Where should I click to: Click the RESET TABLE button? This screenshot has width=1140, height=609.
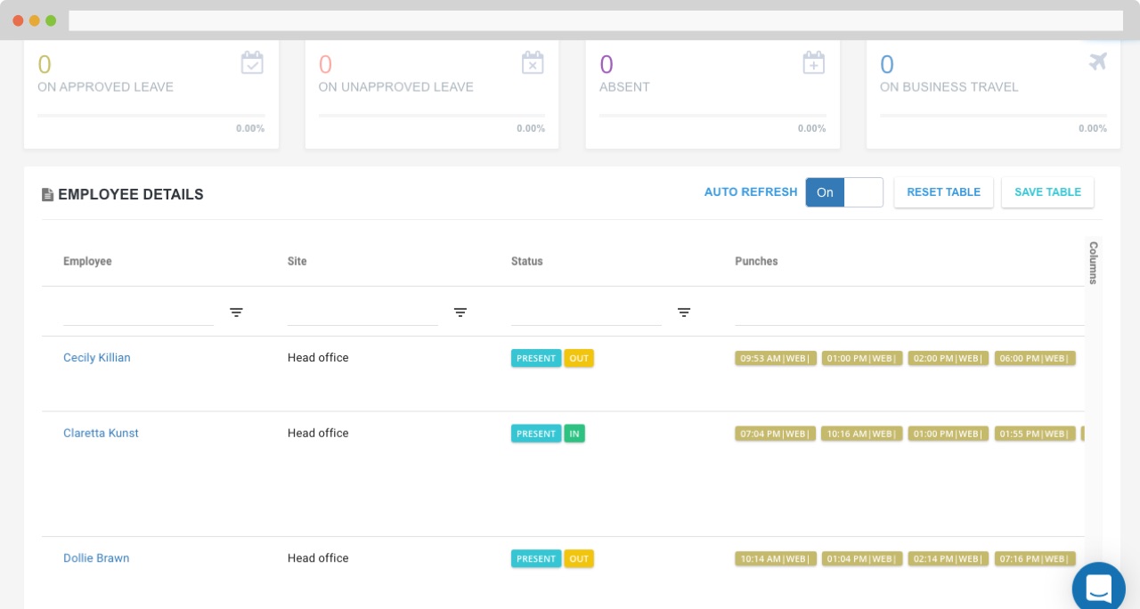(943, 192)
